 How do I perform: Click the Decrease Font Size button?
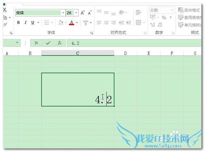[x=90, y=13]
